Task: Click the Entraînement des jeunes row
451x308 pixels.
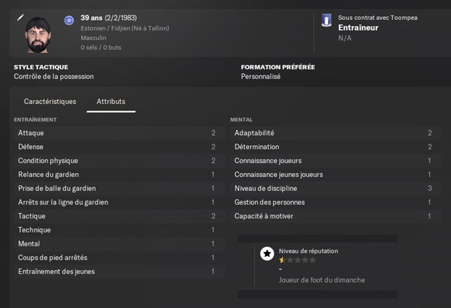Action: click(x=119, y=271)
